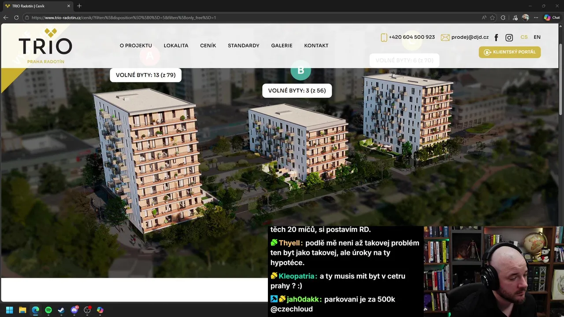
Task: Open a new browser tab
Action: point(79,6)
